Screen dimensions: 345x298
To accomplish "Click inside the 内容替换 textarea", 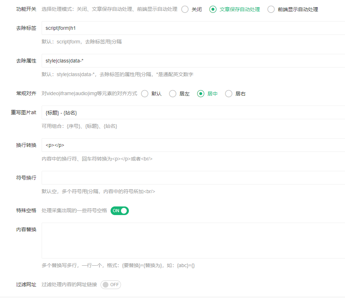I will coord(193,240).
